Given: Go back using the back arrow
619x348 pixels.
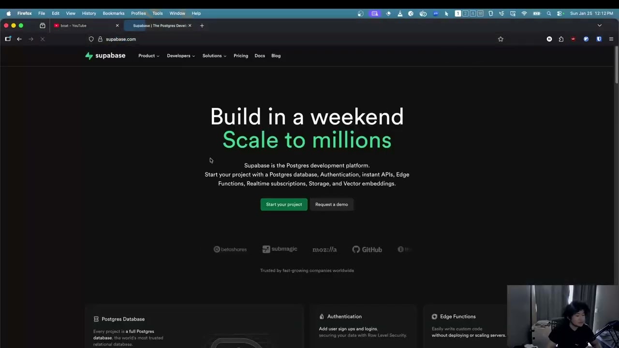Looking at the screenshot, I should pos(19,39).
